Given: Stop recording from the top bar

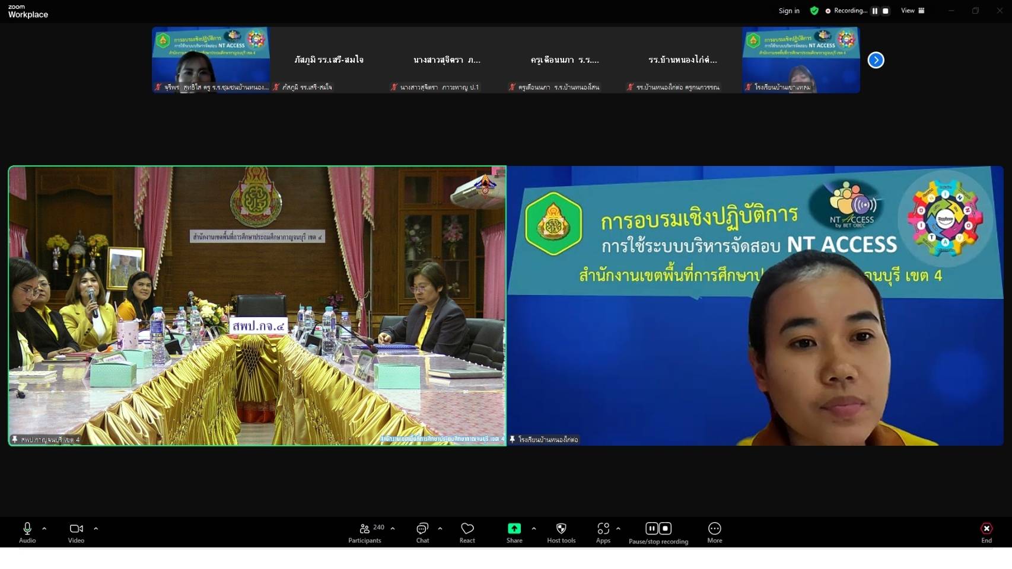Looking at the screenshot, I should (886, 11).
